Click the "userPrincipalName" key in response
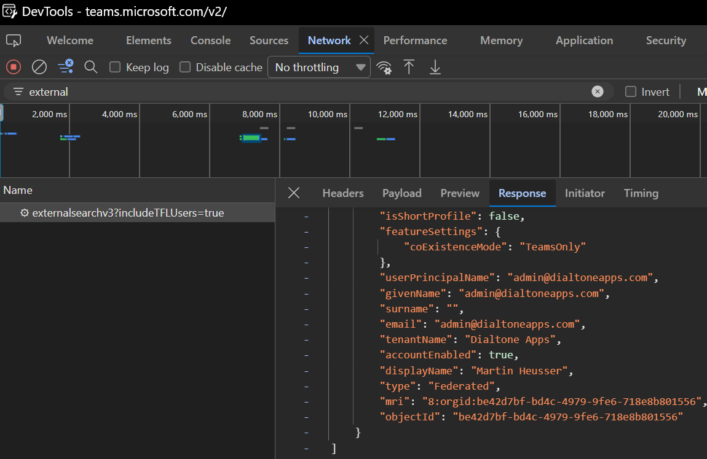Image resolution: width=707 pixels, height=459 pixels. [x=437, y=277]
